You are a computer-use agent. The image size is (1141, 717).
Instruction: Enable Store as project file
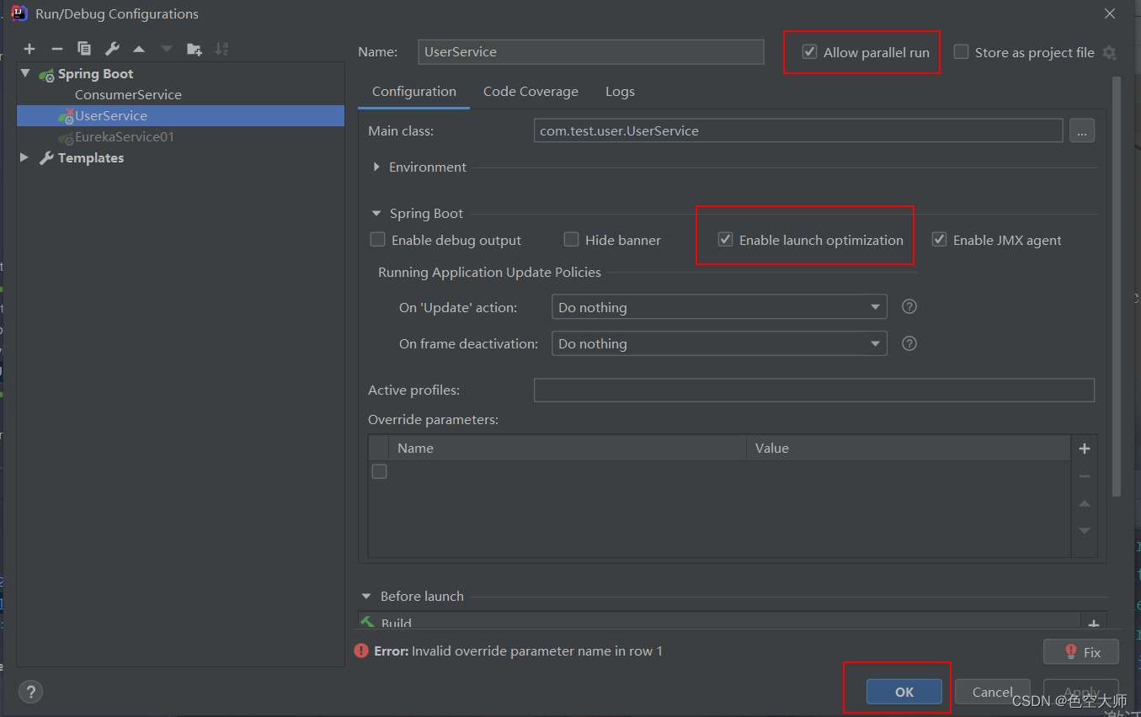tap(961, 51)
